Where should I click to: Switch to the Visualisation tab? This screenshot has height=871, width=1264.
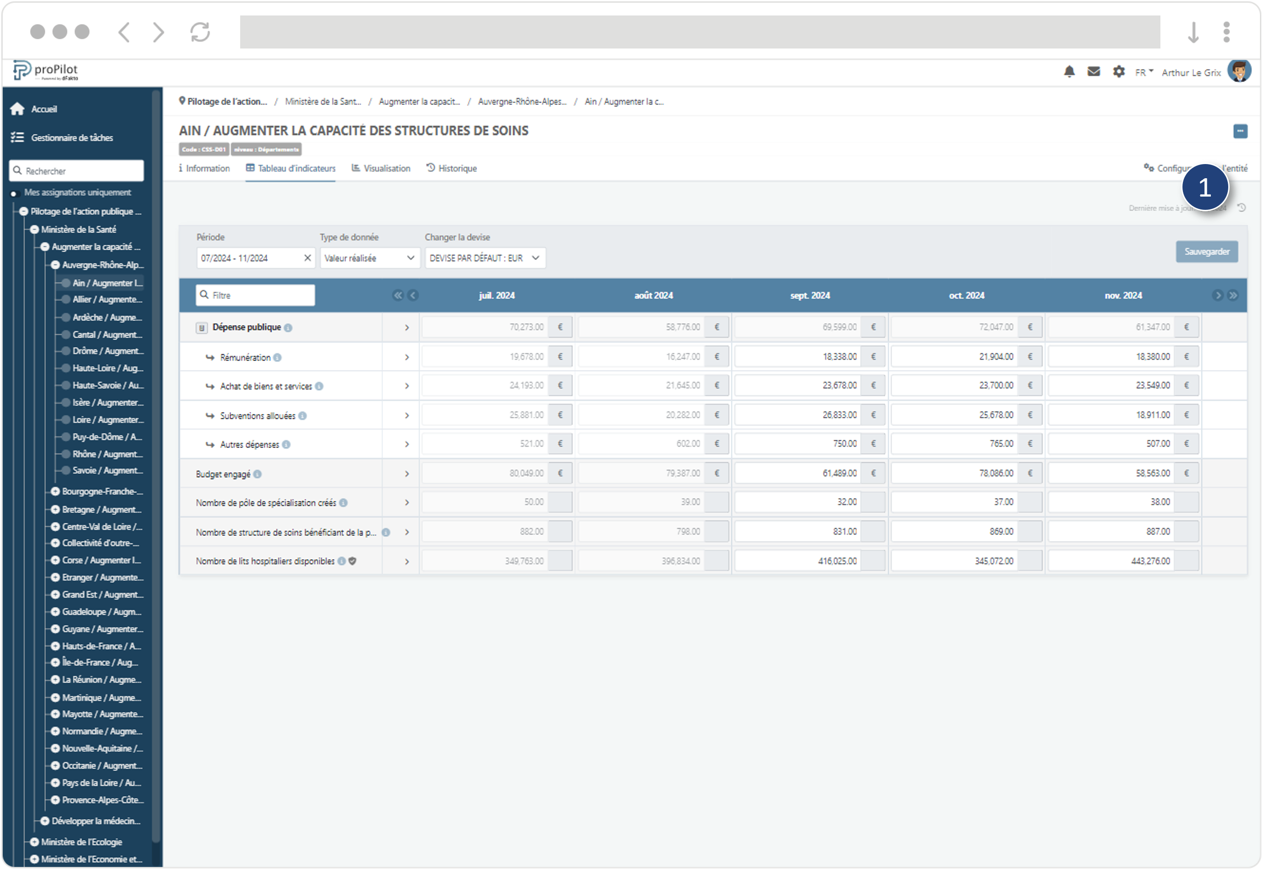click(x=381, y=169)
